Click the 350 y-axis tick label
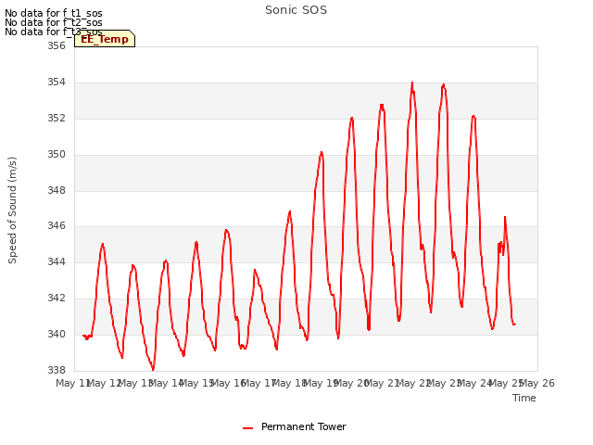Screen dimensions: 593x445 [57, 155]
